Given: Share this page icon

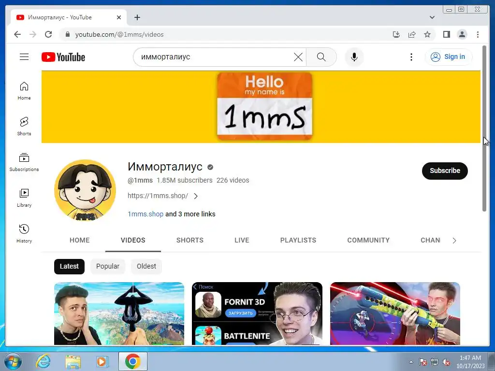Looking at the screenshot, I should point(412,34).
